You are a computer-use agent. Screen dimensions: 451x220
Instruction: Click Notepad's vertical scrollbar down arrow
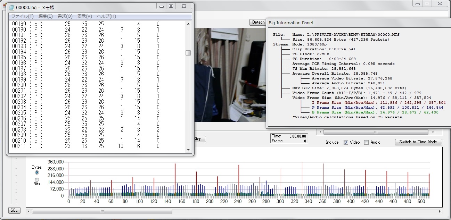click(188, 150)
